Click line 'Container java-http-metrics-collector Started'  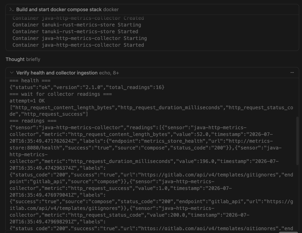click(x=78, y=45)
